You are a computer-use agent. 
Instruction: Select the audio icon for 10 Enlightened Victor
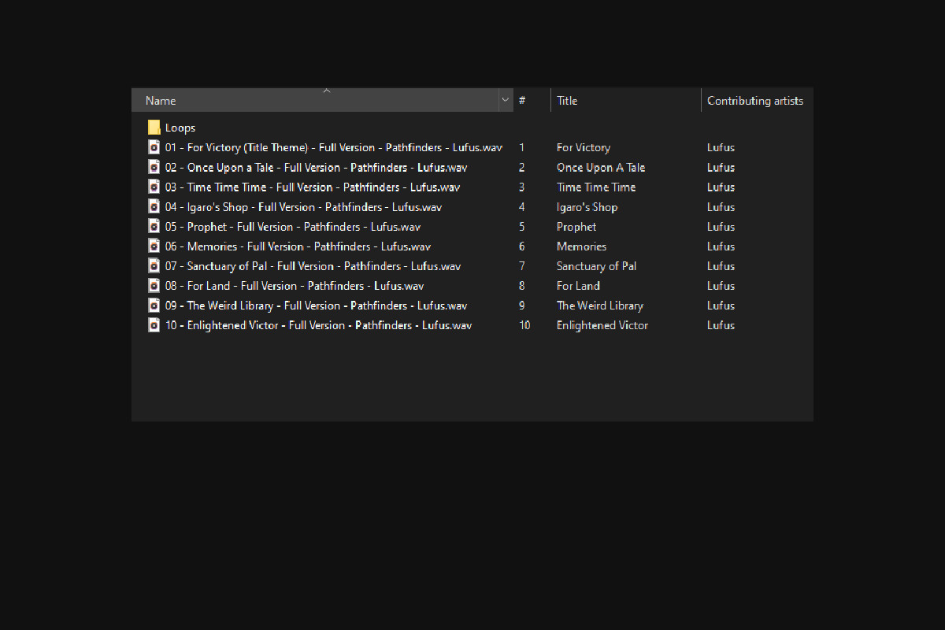[154, 324]
